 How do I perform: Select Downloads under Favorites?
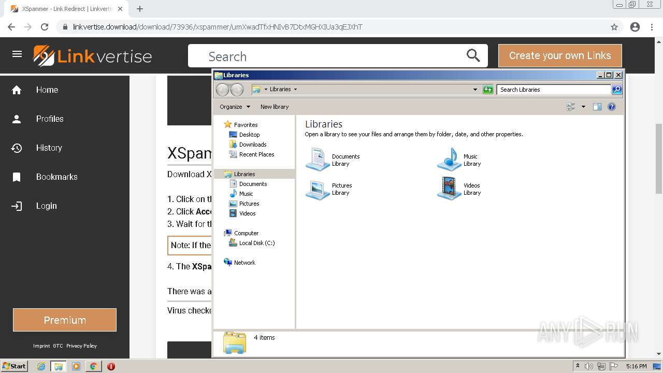253,145
